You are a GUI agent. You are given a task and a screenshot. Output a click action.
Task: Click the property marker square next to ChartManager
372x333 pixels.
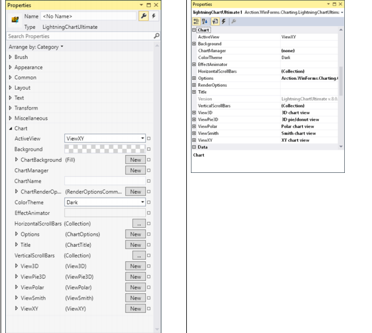149,171
